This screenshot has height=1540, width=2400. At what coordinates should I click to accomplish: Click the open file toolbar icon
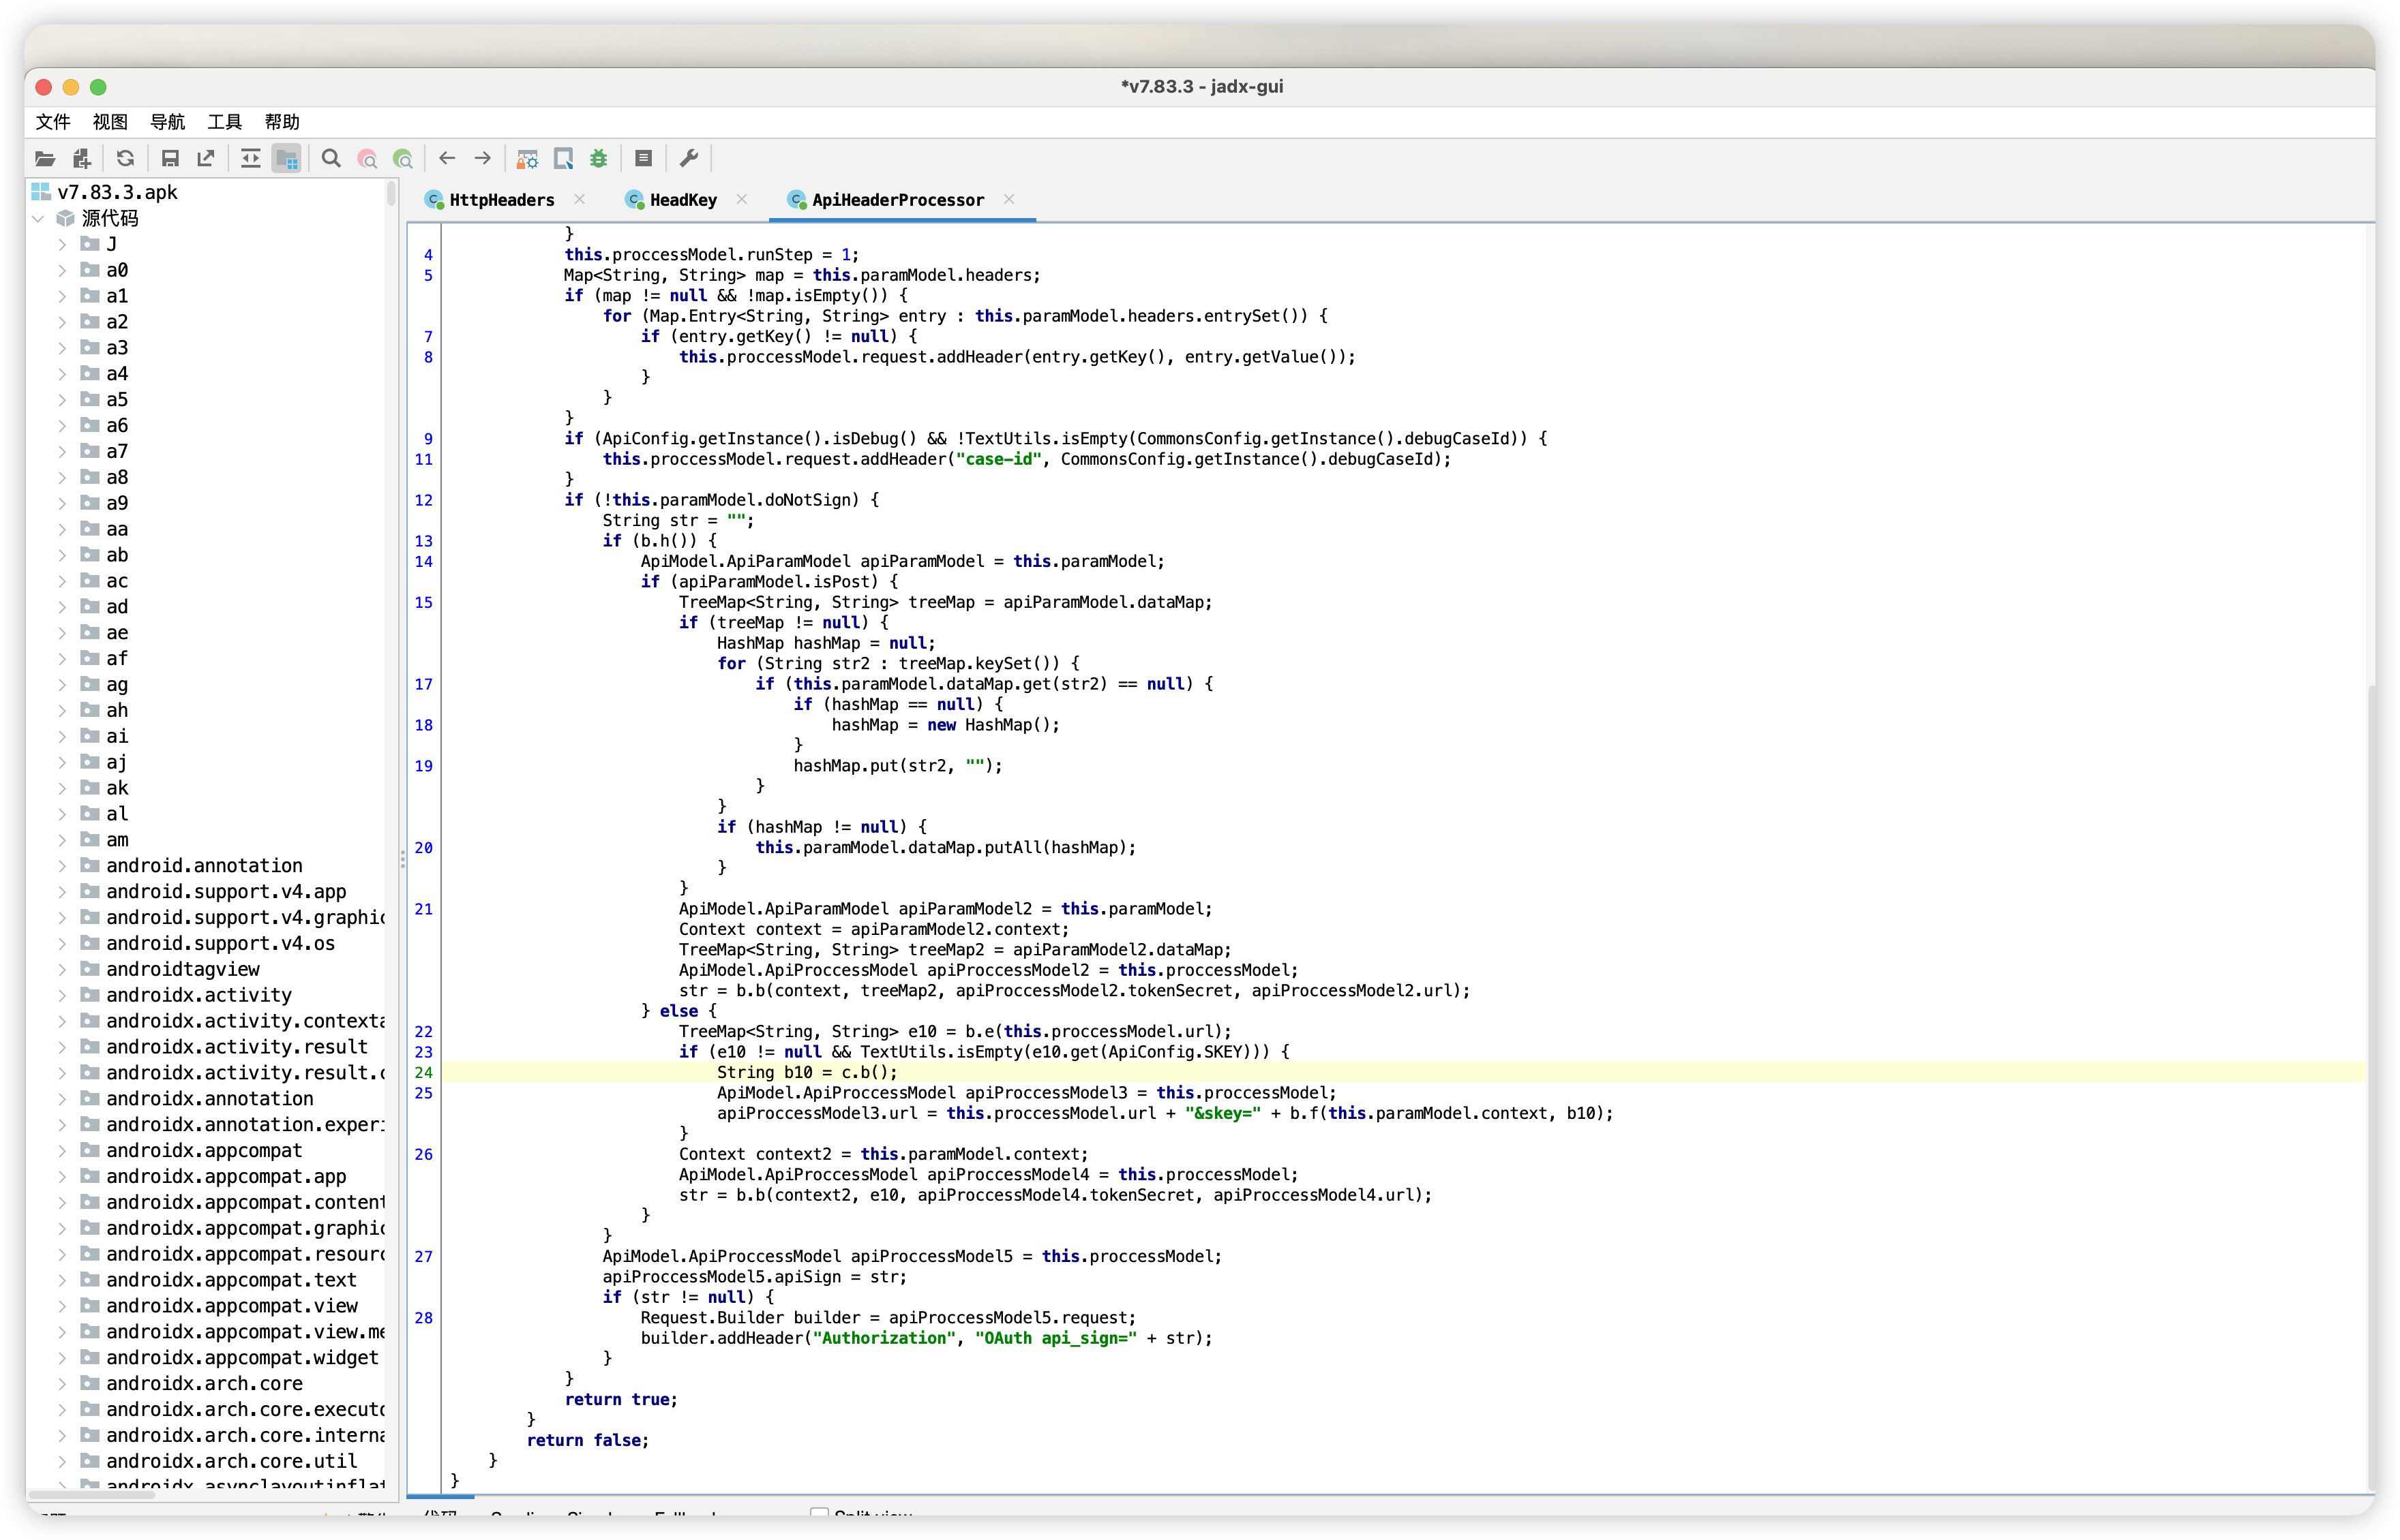(x=45, y=158)
